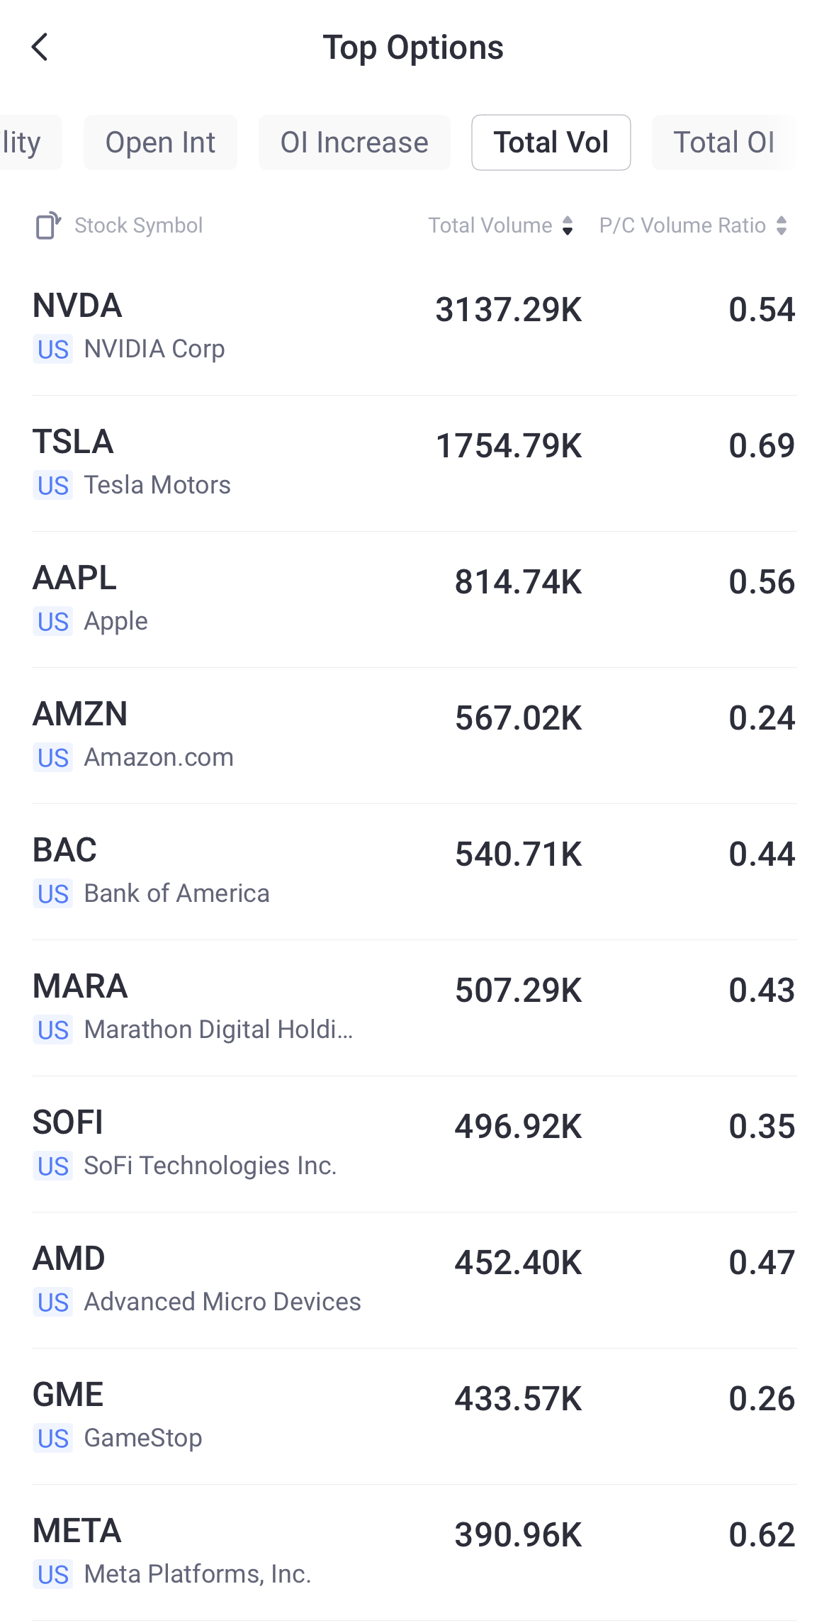Select the AAPL Apple stock row
Image resolution: width=829 pixels, height=1623 pixels.
(414, 599)
